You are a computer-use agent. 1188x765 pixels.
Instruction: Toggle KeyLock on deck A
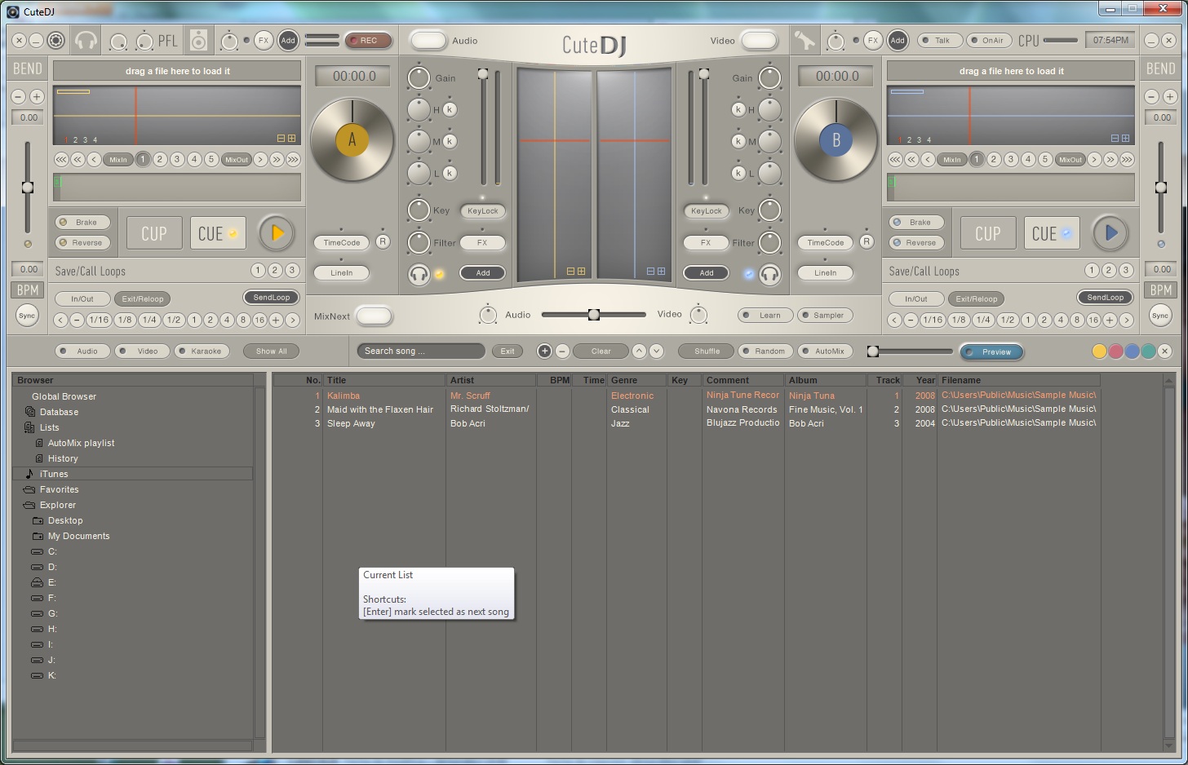coord(482,210)
